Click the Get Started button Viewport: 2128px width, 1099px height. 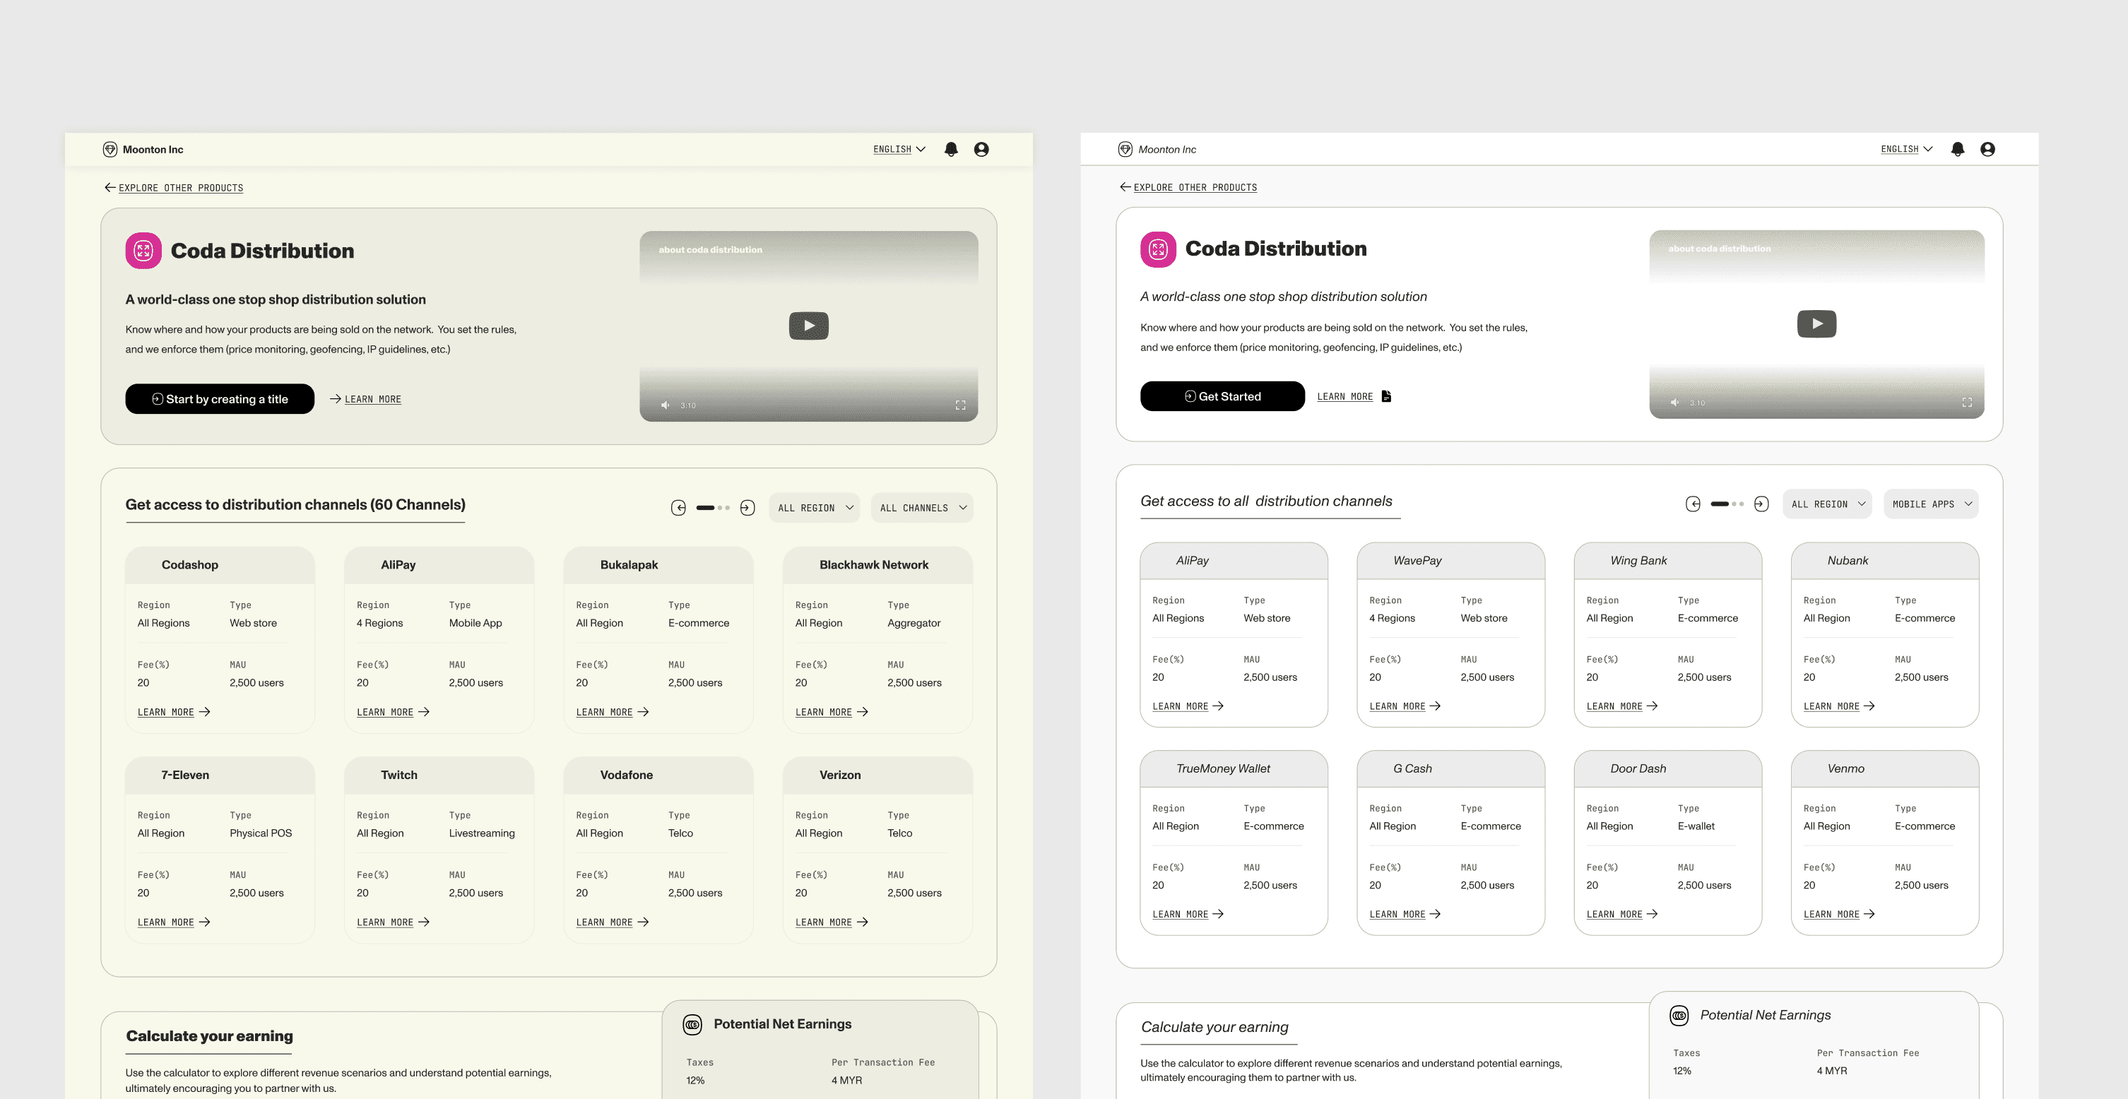coord(1222,396)
